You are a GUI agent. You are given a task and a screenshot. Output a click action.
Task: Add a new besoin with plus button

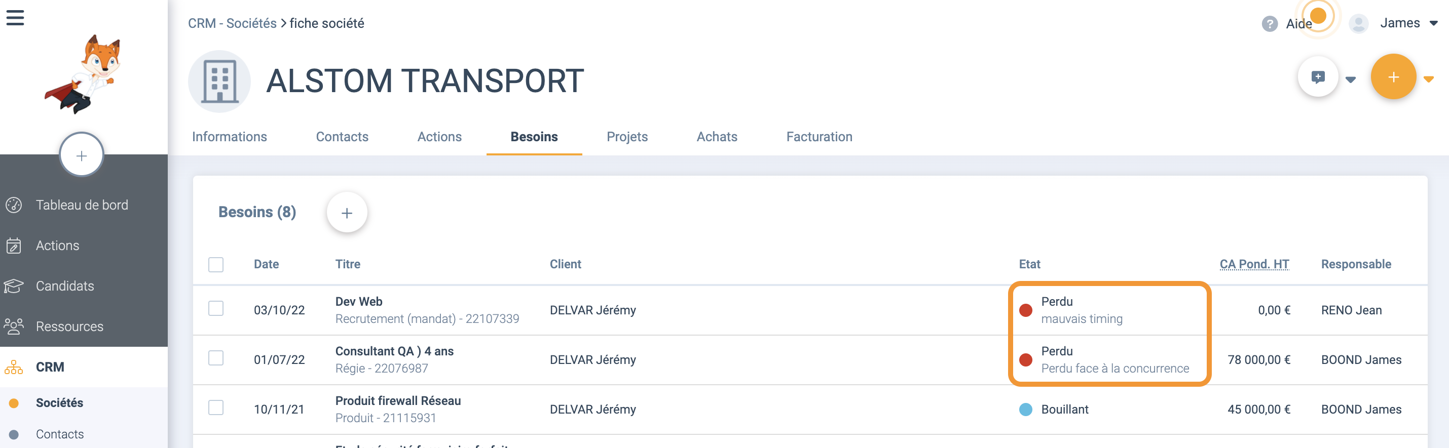coord(347,213)
